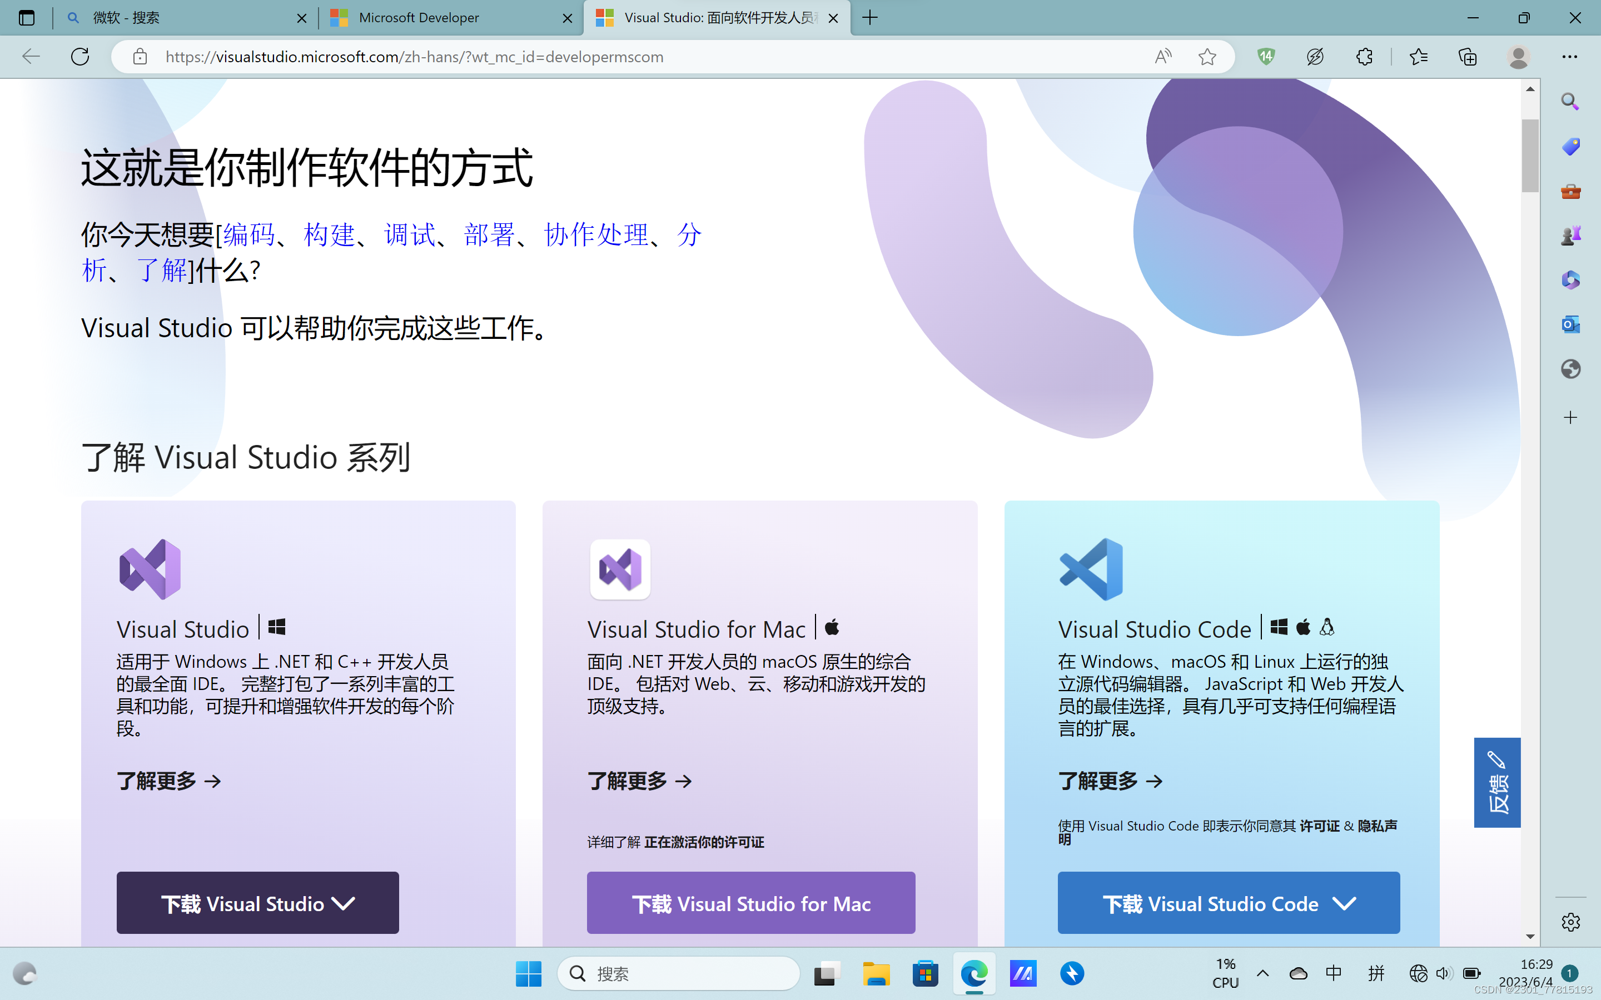The image size is (1601, 1000).
Task: Click 下载 Visual Studio for Mac button
Action: click(x=750, y=903)
